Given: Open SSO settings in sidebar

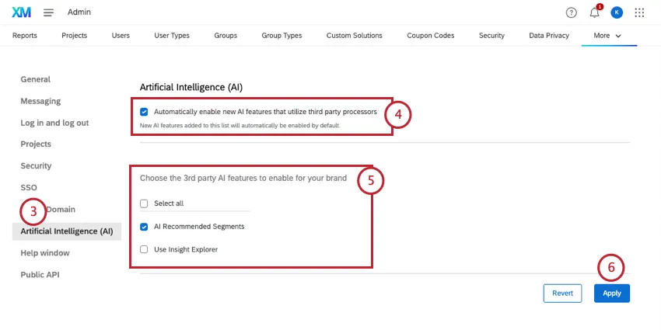Looking at the screenshot, I should click(x=29, y=187).
